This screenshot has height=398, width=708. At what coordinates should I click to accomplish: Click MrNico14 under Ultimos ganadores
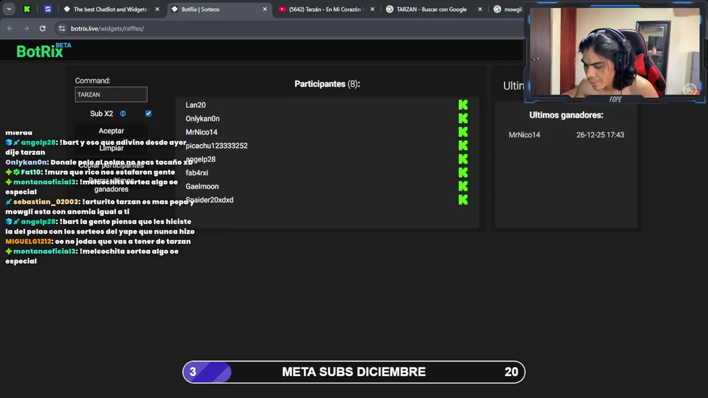(524, 135)
